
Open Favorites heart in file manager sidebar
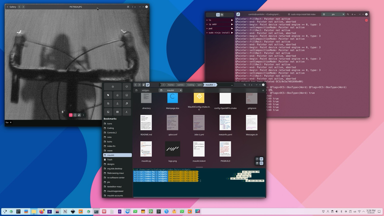127,87
